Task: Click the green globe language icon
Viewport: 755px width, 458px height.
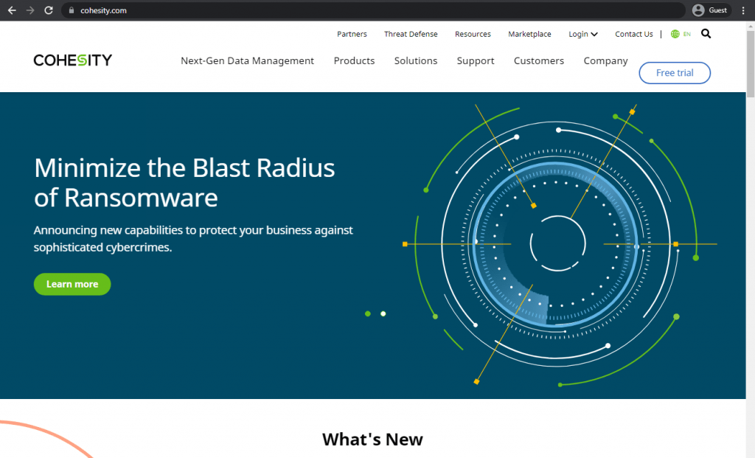Action: pos(675,34)
